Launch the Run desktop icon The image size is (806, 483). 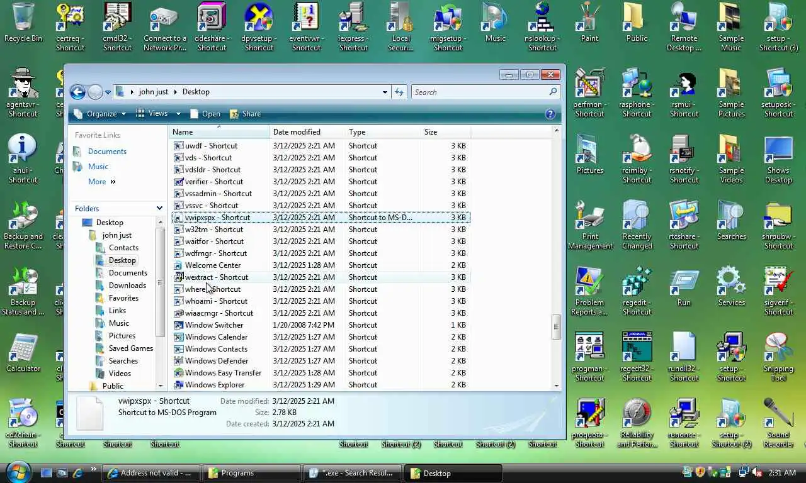684,287
